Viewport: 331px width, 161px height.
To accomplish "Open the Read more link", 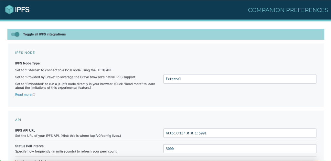I will point(23,95).
